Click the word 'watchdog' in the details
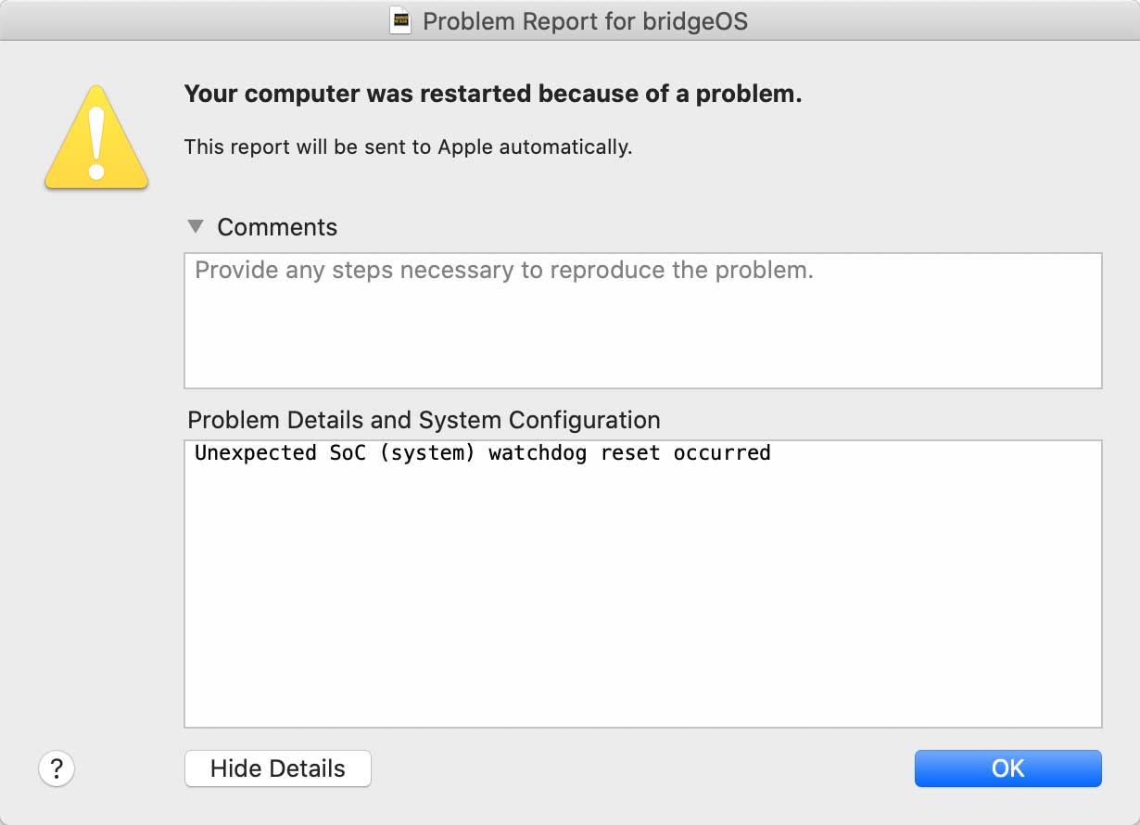The height and width of the screenshot is (825, 1140). pos(538,453)
